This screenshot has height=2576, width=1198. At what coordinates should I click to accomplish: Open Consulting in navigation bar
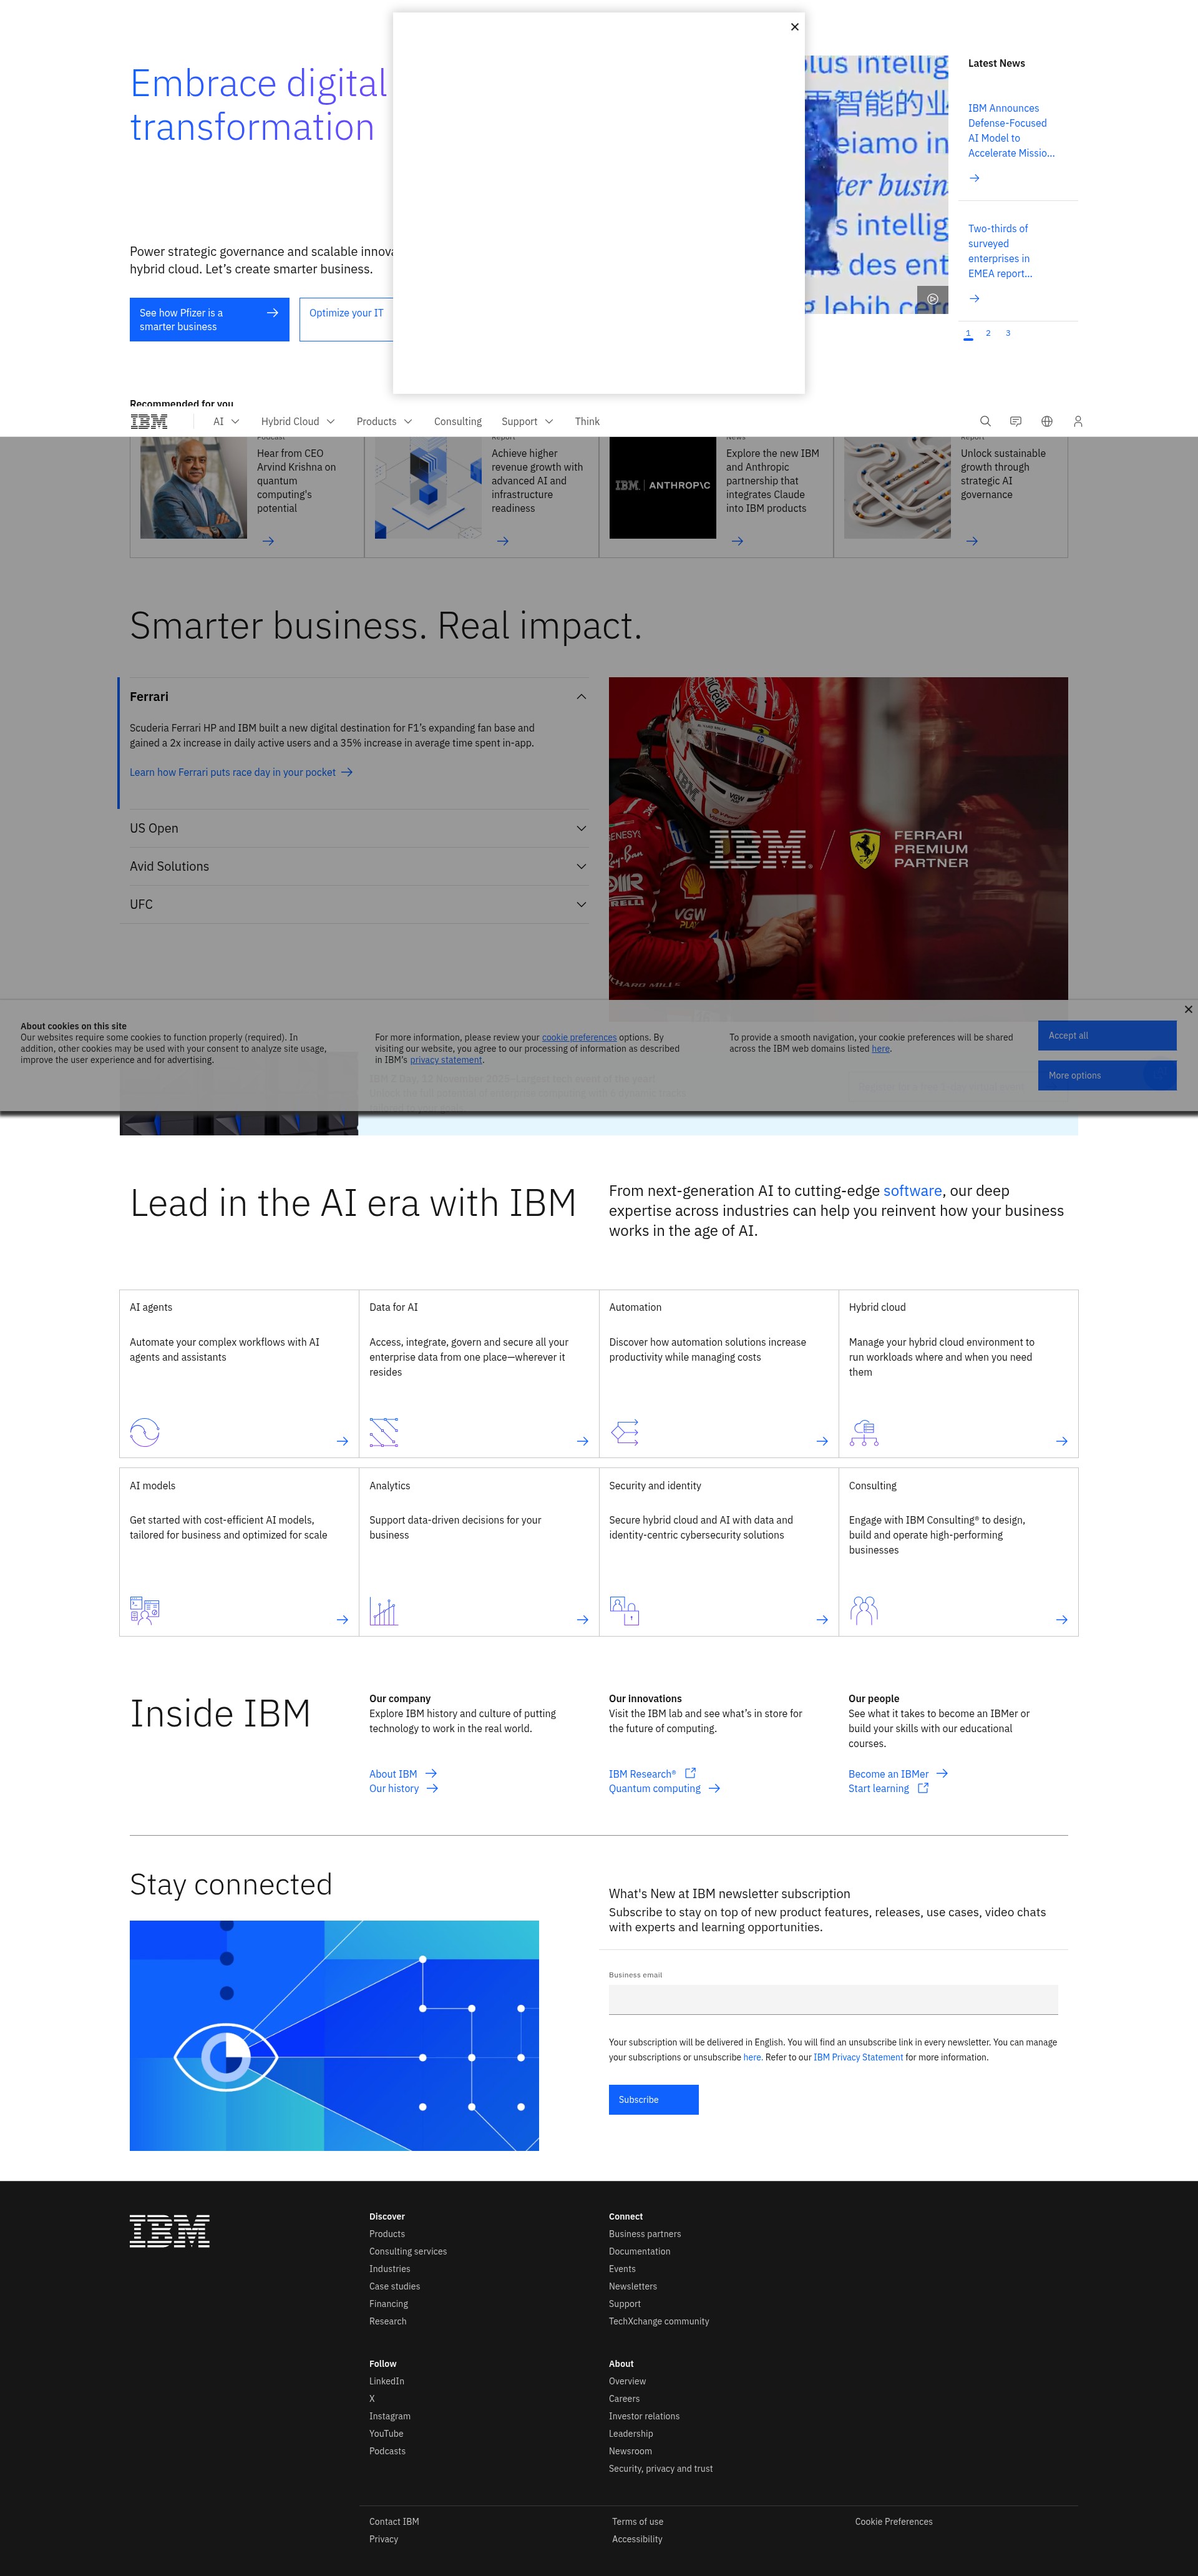coord(458,421)
